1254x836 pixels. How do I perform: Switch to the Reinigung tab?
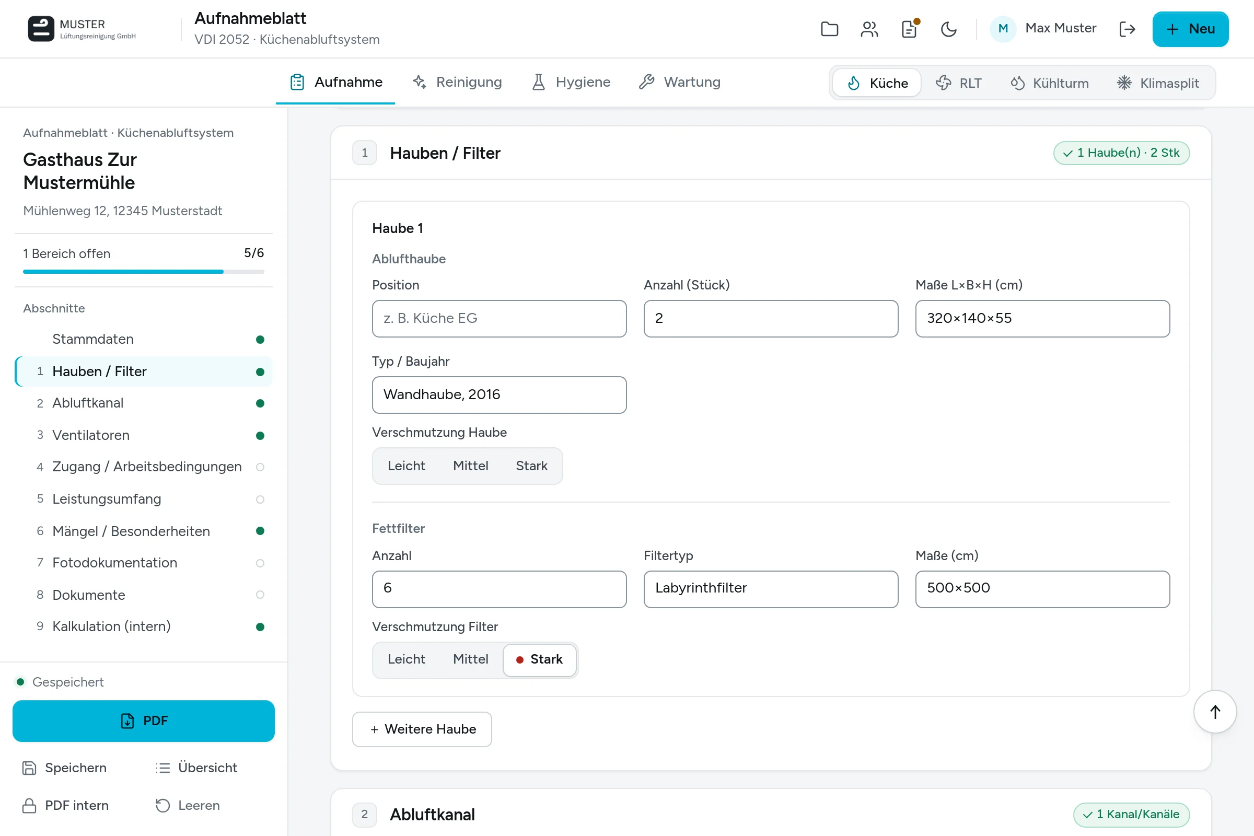[458, 82]
